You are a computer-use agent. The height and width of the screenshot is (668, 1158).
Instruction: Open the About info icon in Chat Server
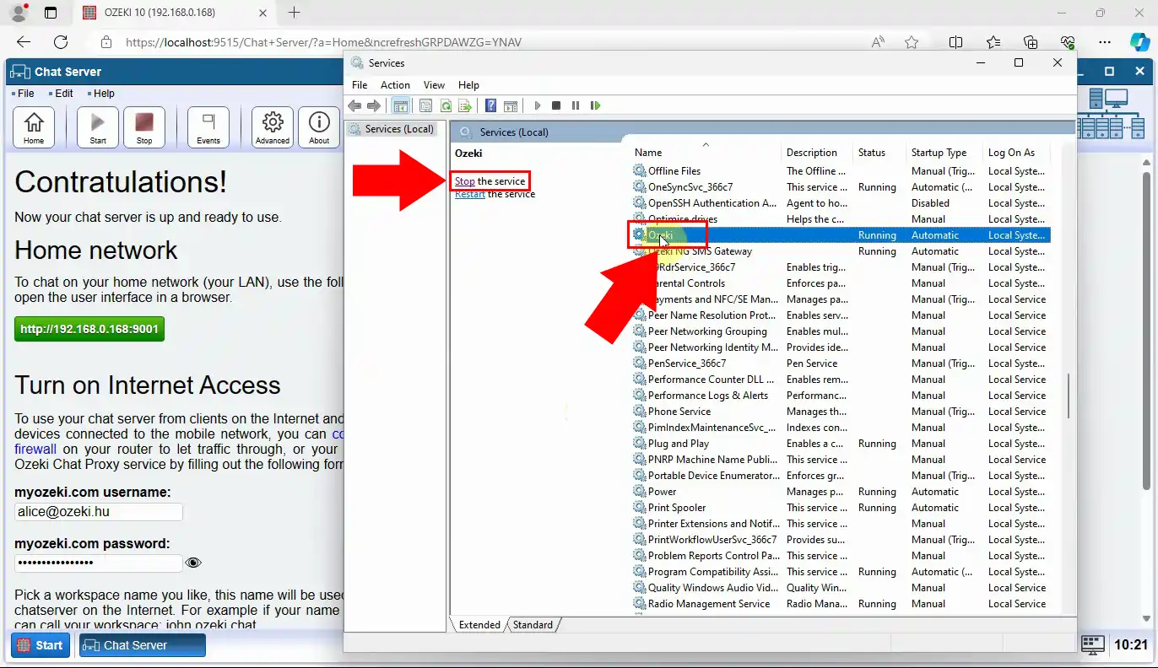point(319,127)
